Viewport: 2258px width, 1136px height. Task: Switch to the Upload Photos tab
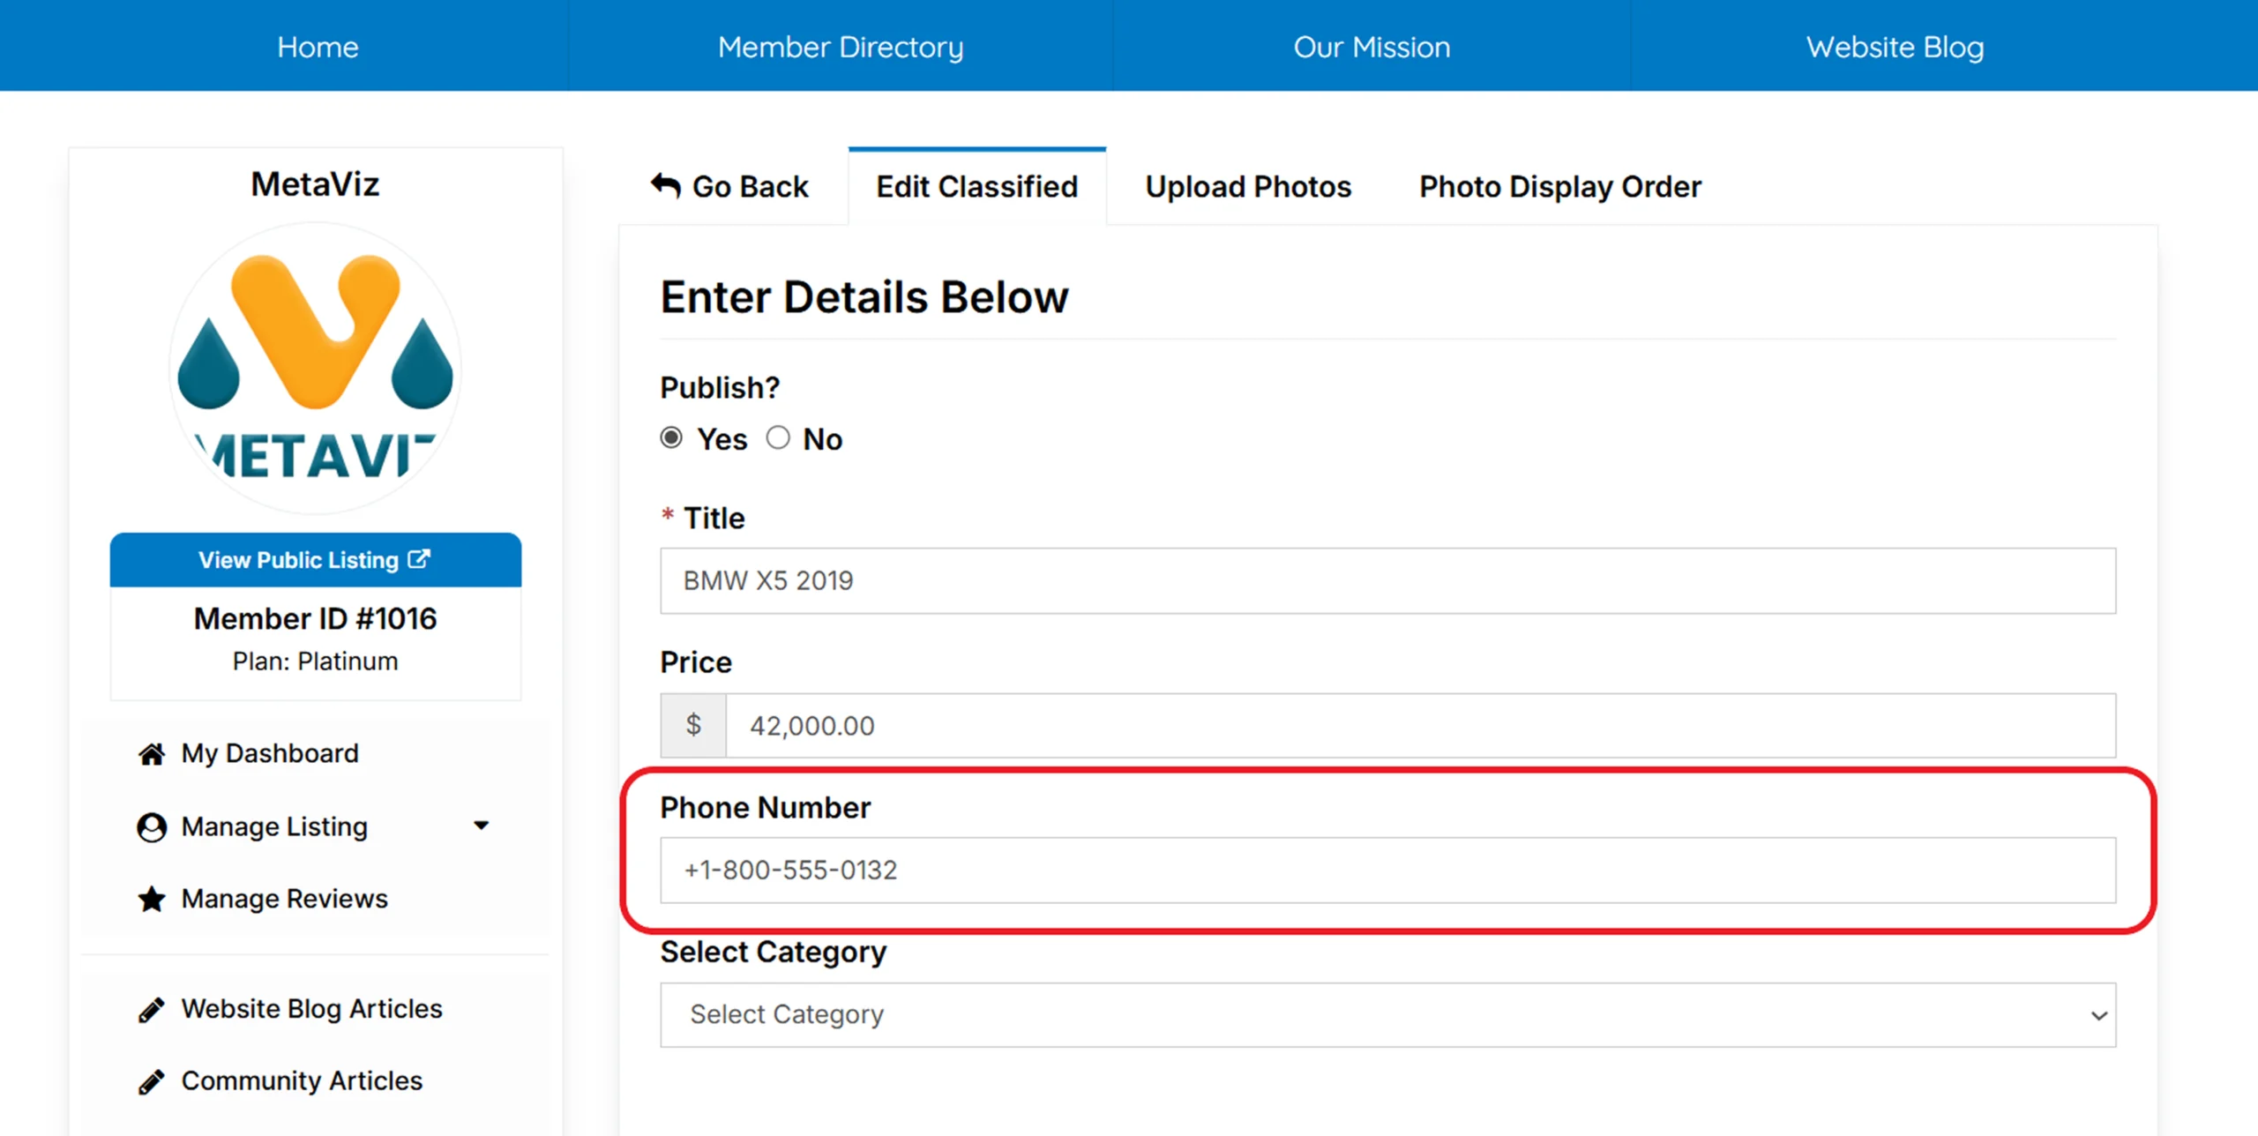click(1248, 187)
